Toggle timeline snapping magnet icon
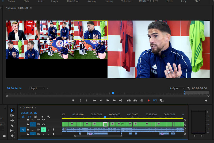This screenshot has width=214, height=143. pos(29,117)
